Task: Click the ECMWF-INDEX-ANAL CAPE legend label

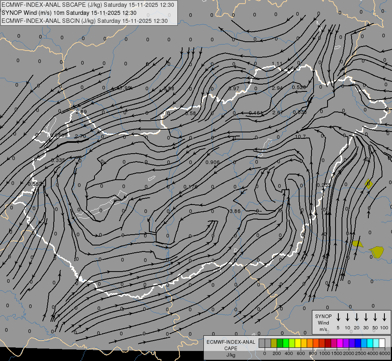Action: [x=231, y=348]
